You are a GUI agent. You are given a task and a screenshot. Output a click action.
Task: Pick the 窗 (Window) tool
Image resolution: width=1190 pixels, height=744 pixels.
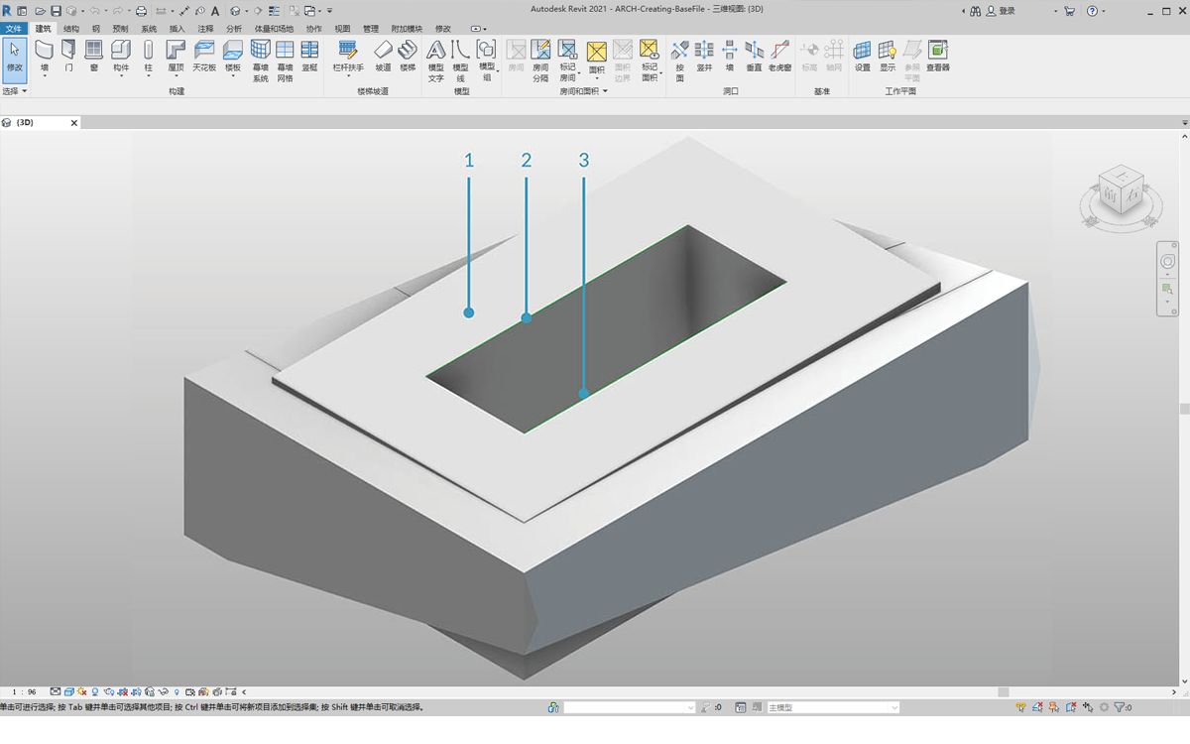(94, 56)
